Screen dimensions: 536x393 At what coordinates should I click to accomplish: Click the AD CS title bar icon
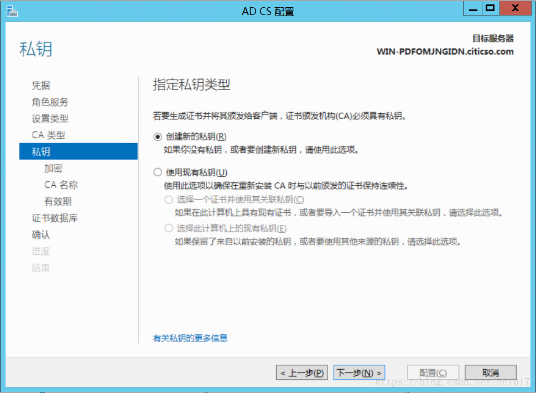coord(12,11)
